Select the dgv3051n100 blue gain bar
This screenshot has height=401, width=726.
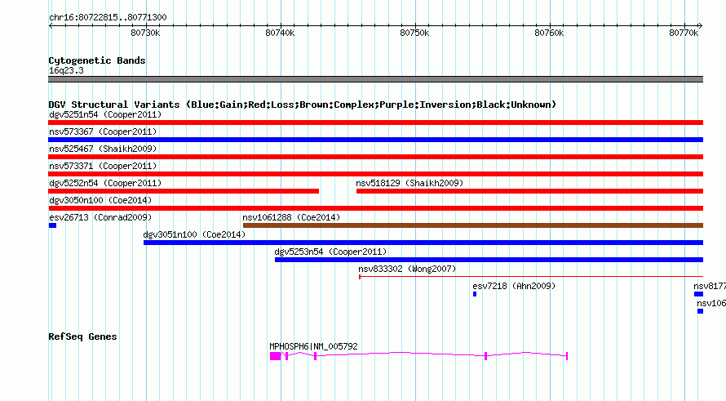point(423,243)
